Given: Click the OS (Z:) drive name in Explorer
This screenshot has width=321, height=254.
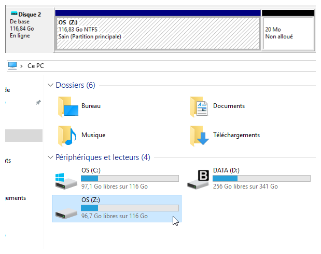Looking at the screenshot, I should point(91,200).
